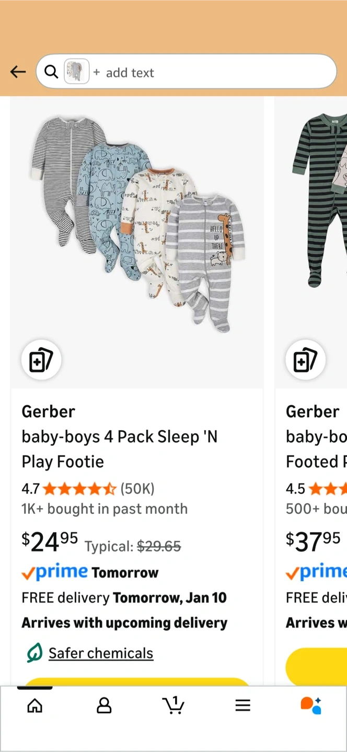Tap similar-items icon on first Gerber product
This screenshot has width=347, height=752.
41,360
